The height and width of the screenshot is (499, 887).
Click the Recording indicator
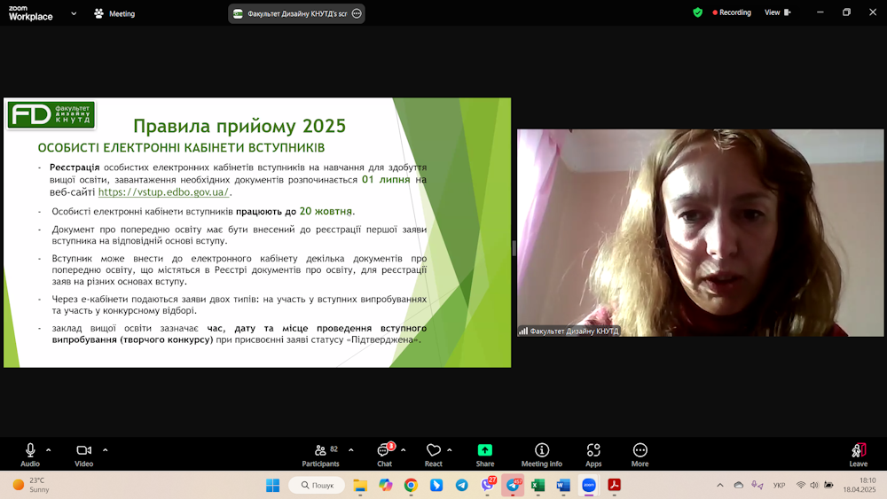pos(732,12)
